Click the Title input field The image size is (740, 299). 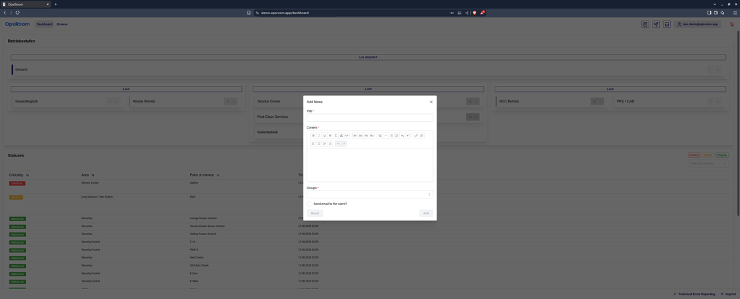(x=369, y=117)
